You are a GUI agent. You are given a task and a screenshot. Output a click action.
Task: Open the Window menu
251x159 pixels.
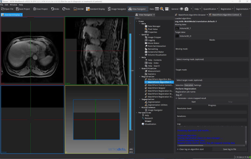click(13, 5)
